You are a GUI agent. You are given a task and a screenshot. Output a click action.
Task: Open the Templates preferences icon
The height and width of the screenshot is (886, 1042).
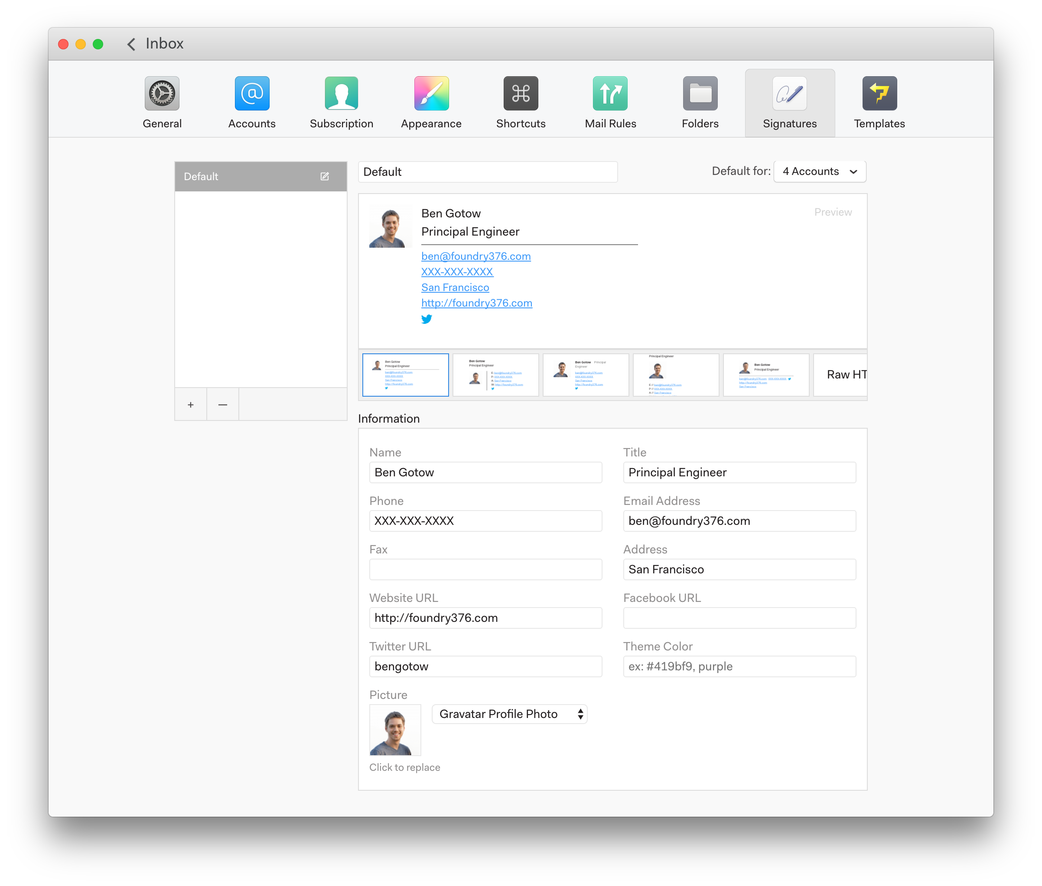click(x=879, y=94)
